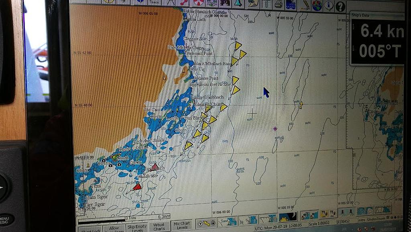Select the pencil annotation tool
This screenshot has width=411, height=232.
[305, 5]
